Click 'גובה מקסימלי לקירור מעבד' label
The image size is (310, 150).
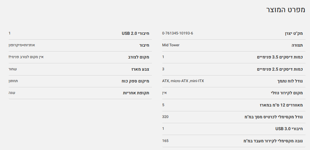[273, 141]
